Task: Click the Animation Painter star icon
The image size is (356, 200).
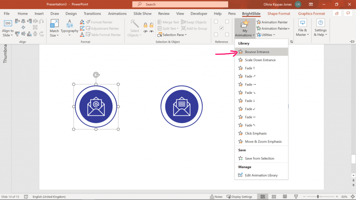Action: point(259,22)
